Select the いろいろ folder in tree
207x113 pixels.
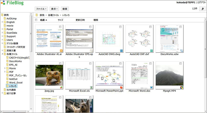pyautogui.click(x=12, y=86)
